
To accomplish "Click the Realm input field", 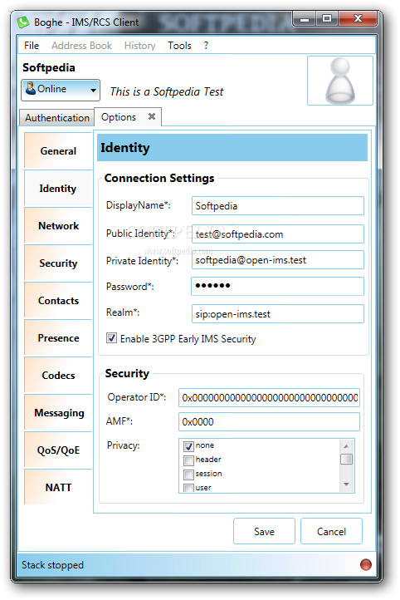I will 278,314.
